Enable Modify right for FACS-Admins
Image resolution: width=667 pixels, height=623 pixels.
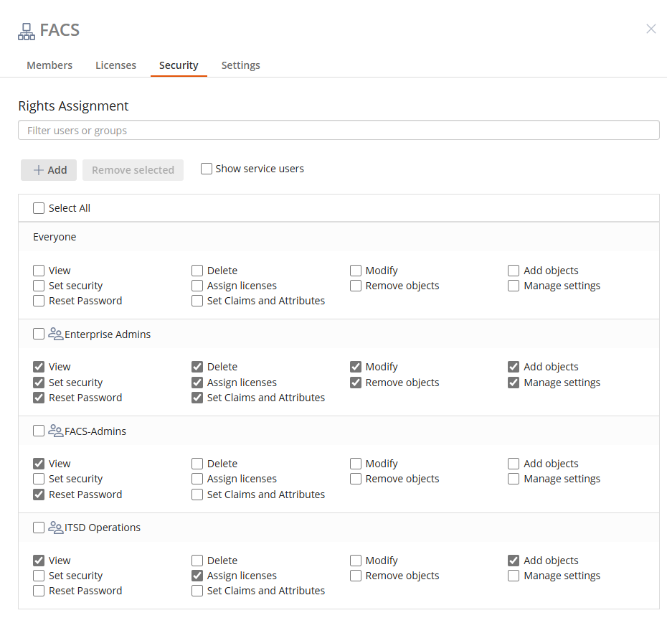pyautogui.click(x=356, y=464)
